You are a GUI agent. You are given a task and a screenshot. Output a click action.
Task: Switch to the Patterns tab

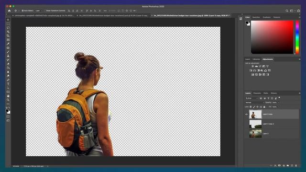pos(277,17)
